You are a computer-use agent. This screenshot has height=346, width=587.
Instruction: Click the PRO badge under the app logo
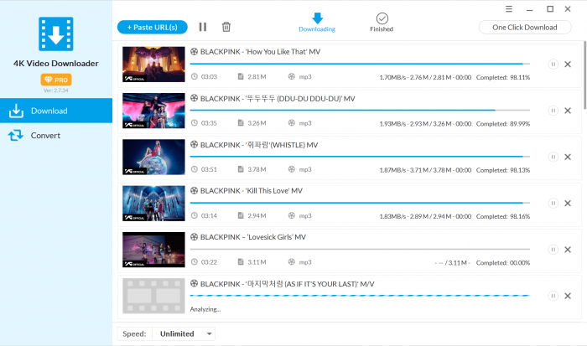pos(55,79)
